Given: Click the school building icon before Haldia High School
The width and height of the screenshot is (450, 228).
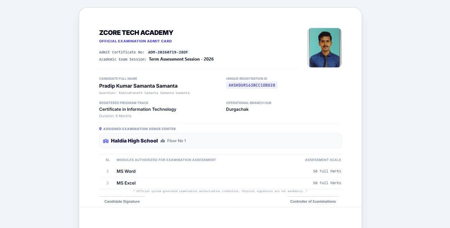Looking at the screenshot, I should tap(106, 141).
